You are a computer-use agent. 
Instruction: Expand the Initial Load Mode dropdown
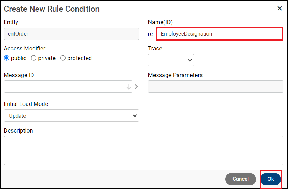(x=71, y=116)
